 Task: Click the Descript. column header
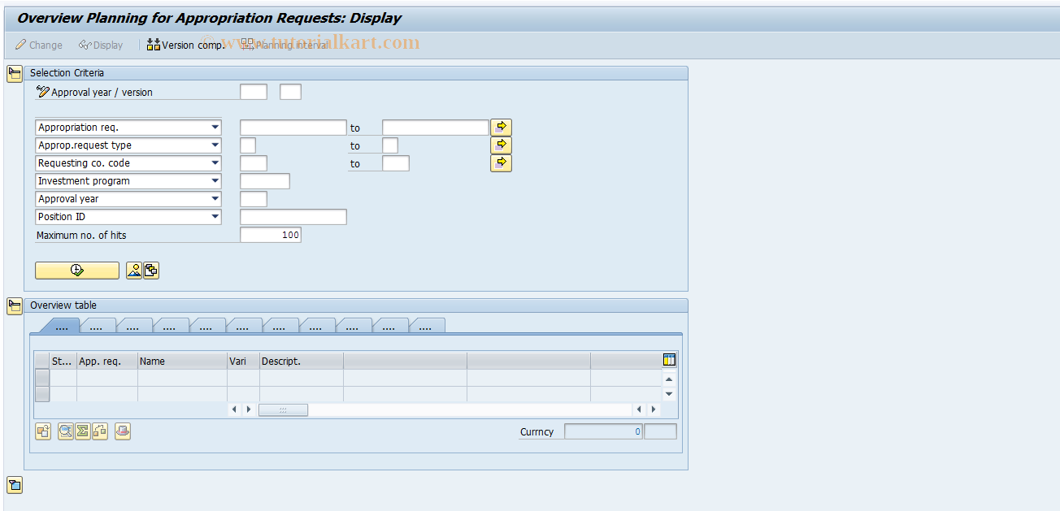point(302,361)
